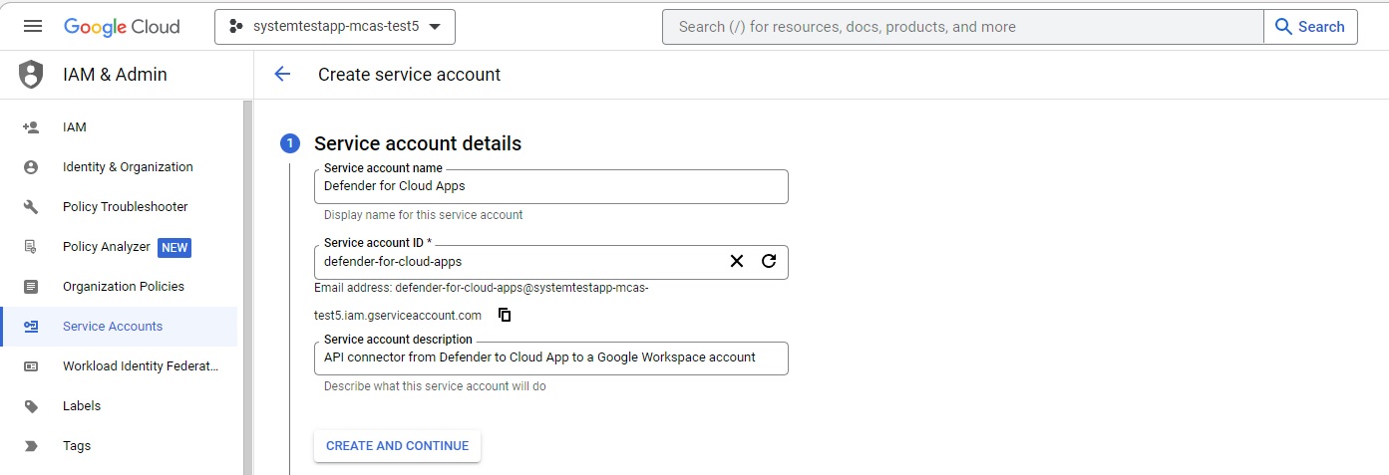The image size is (1389, 475).
Task: Clear the Service account ID field
Action: coord(737,261)
